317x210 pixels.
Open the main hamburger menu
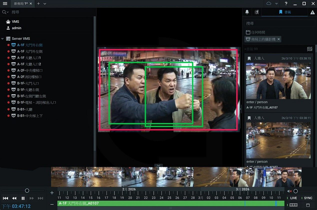(5, 4)
